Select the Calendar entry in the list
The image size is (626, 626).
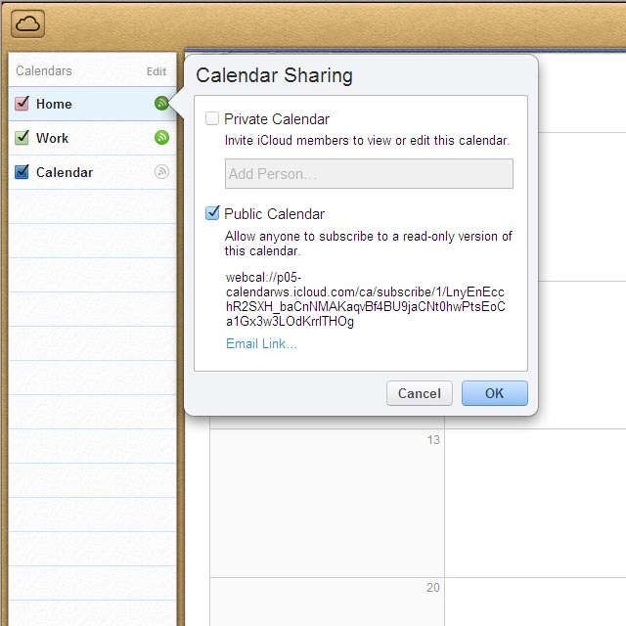(x=65, y=172)
